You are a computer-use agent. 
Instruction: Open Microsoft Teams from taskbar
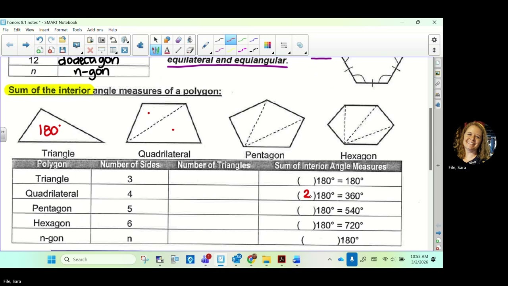click(x=206, y=259)
